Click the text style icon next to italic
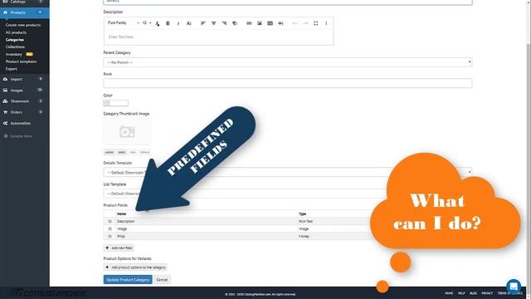The image size is (531, 299). coord(188,23)
